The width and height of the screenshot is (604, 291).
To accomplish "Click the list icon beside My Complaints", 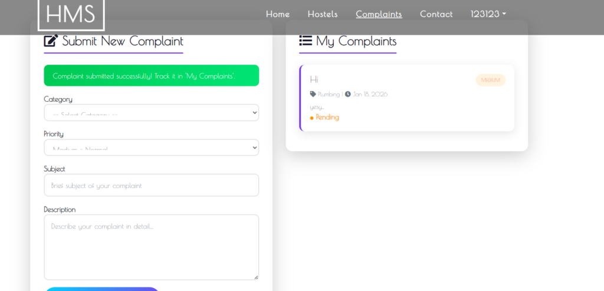I will [x=306, y=41].
